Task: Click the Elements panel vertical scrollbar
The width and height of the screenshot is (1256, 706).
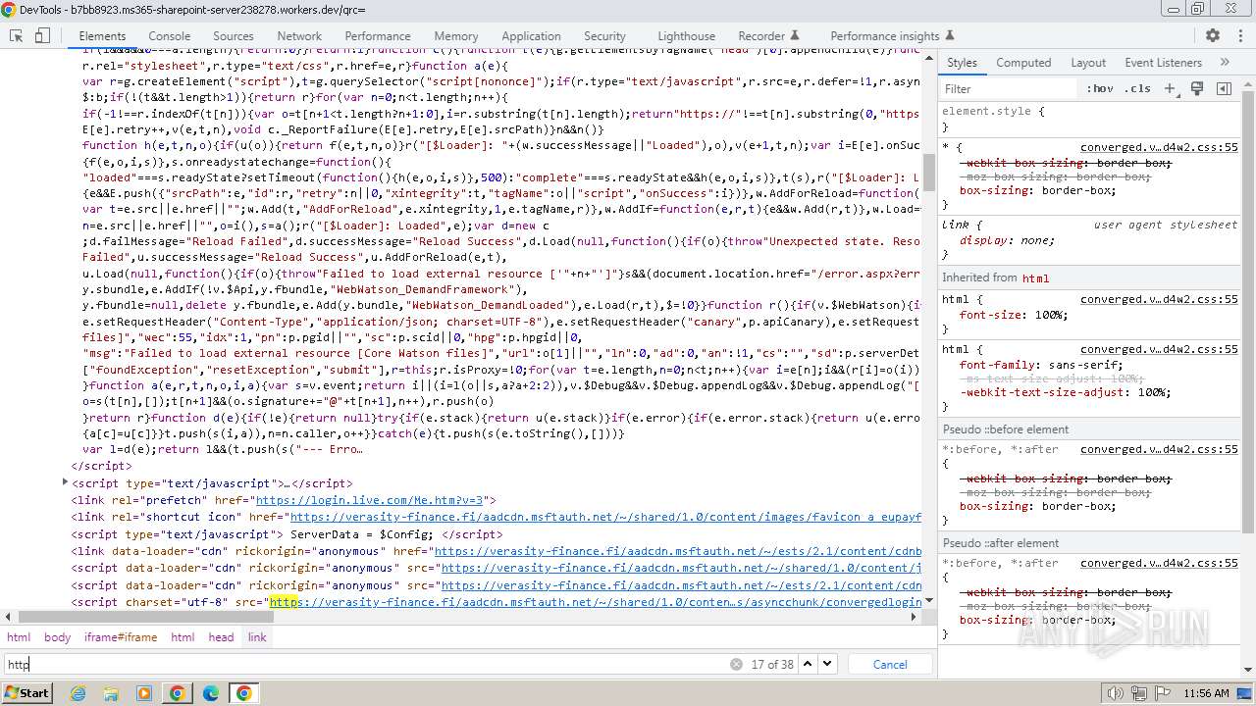Action: [x=928, y=172]
